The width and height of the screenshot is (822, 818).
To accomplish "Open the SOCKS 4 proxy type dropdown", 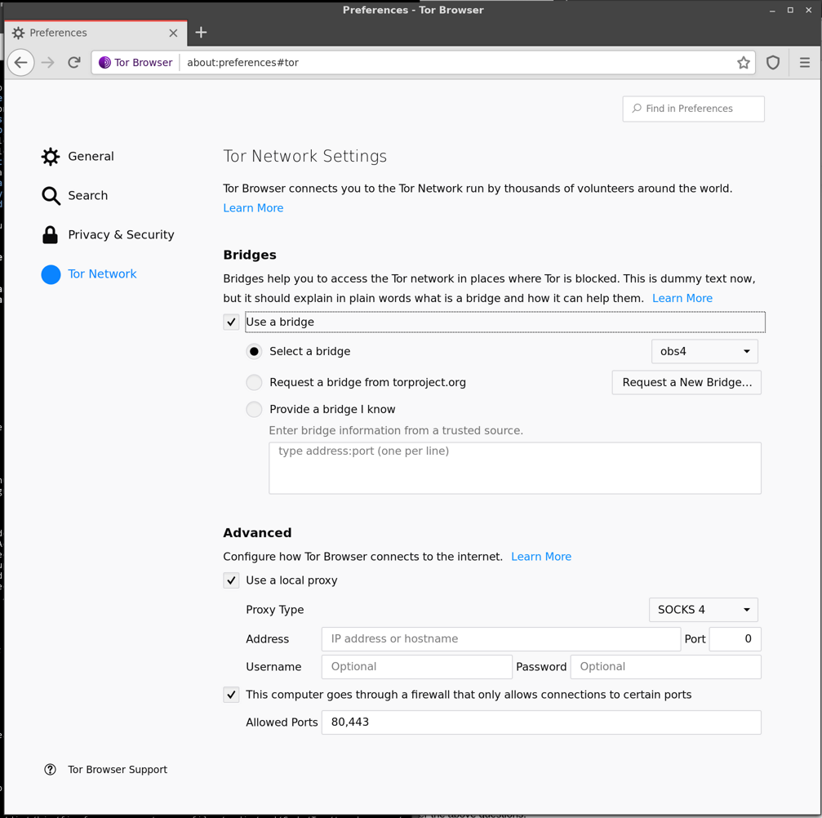I will [x=703, y=610].
